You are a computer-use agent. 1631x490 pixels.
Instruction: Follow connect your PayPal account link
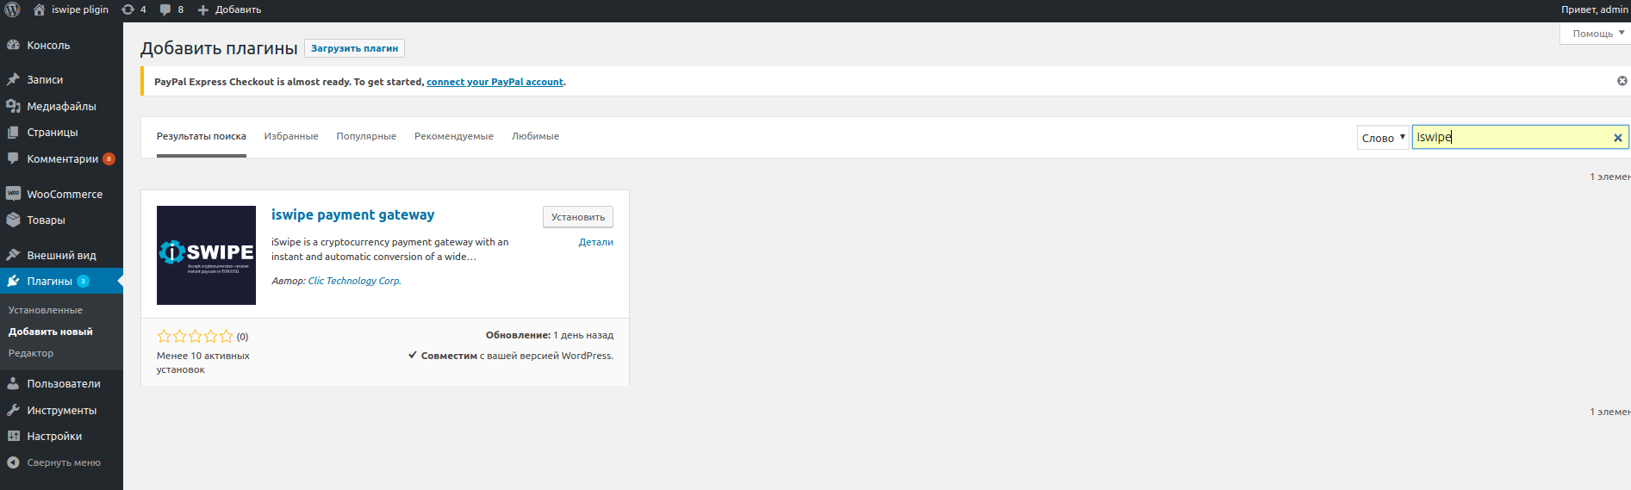point(495,82)
